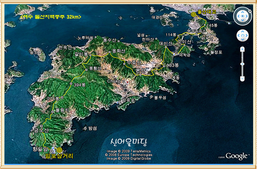
Task: Click the move-up arrow on the hand joystick
Action: point(243,31)
